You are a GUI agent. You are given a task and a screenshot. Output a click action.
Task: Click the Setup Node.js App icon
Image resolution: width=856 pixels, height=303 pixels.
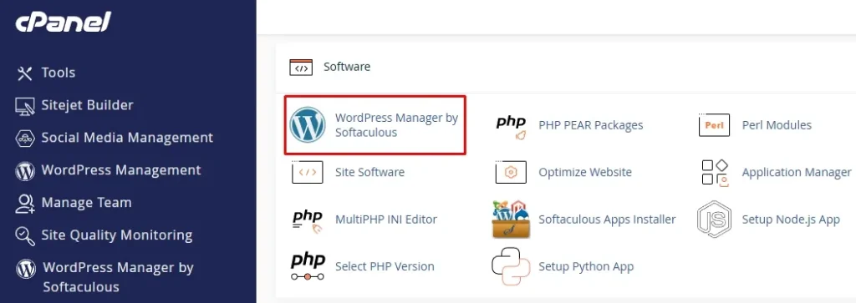(x=714, y=219)
